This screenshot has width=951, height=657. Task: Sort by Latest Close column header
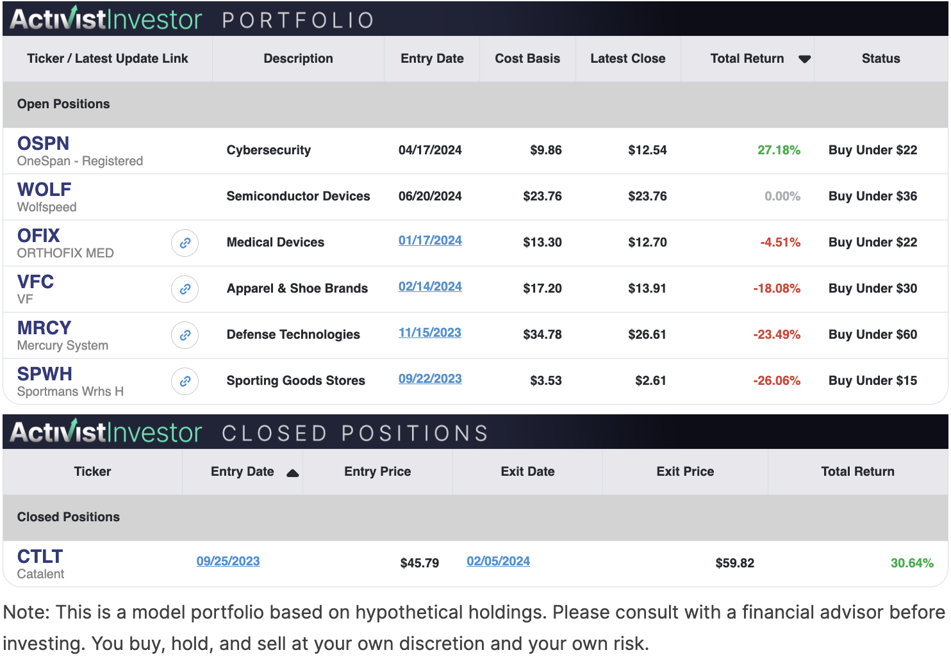[627, 59]
